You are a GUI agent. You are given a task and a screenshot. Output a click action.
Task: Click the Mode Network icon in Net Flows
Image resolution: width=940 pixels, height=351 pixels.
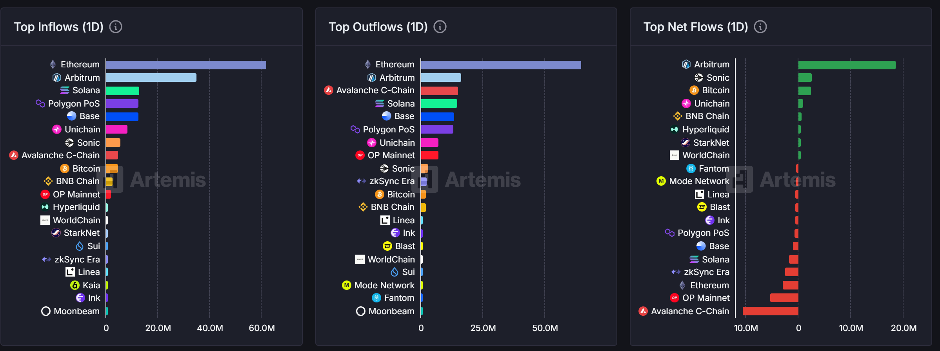click(661, 181)
